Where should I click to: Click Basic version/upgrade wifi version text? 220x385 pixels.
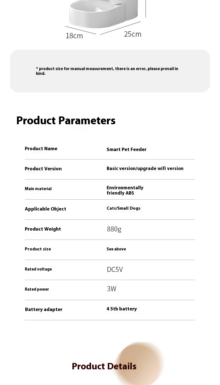click(x=145, y=168)
